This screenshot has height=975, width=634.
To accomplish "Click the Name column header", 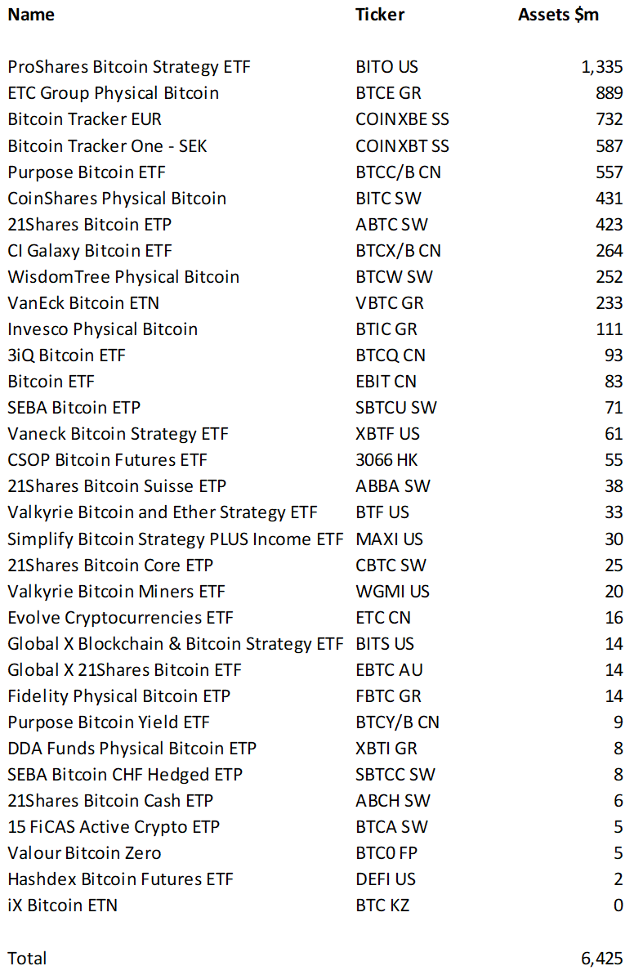I will pyautogui.click(x=31, y=14).
